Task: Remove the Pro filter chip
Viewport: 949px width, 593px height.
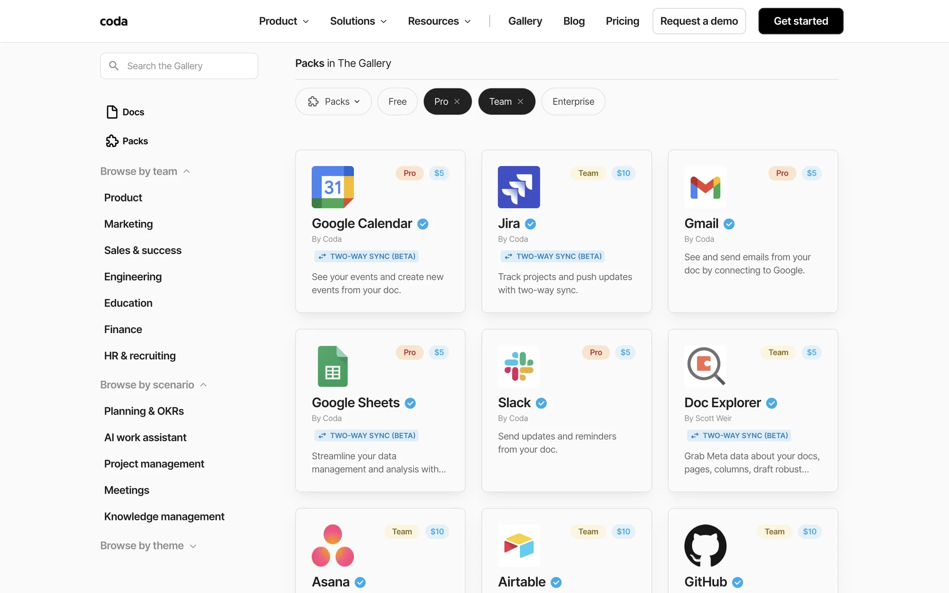Action: [x=457, y=101]
